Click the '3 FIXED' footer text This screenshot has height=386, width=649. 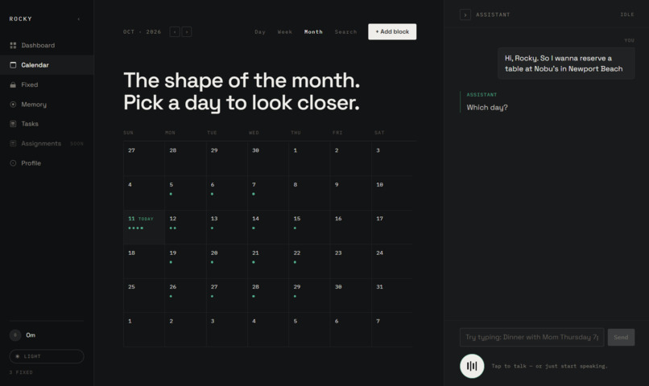[21, 372]
